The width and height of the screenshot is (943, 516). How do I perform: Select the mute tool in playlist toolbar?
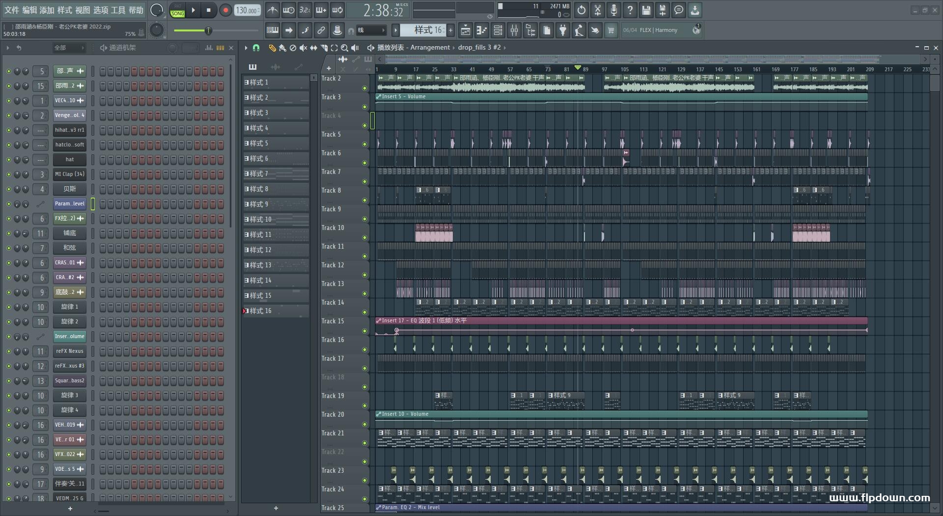[303, 48]
